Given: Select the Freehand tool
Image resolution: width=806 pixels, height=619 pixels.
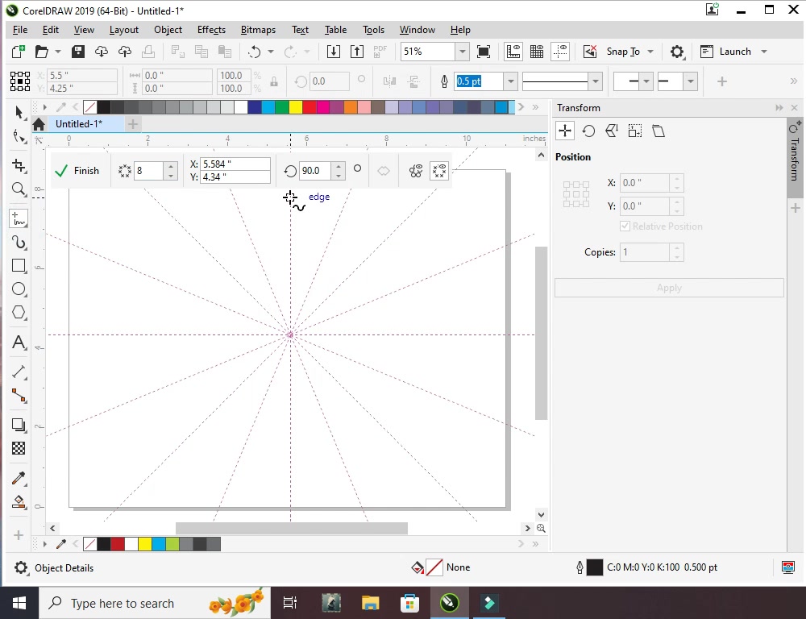Looking at the screenshot, I should click(x=19, y=219).
